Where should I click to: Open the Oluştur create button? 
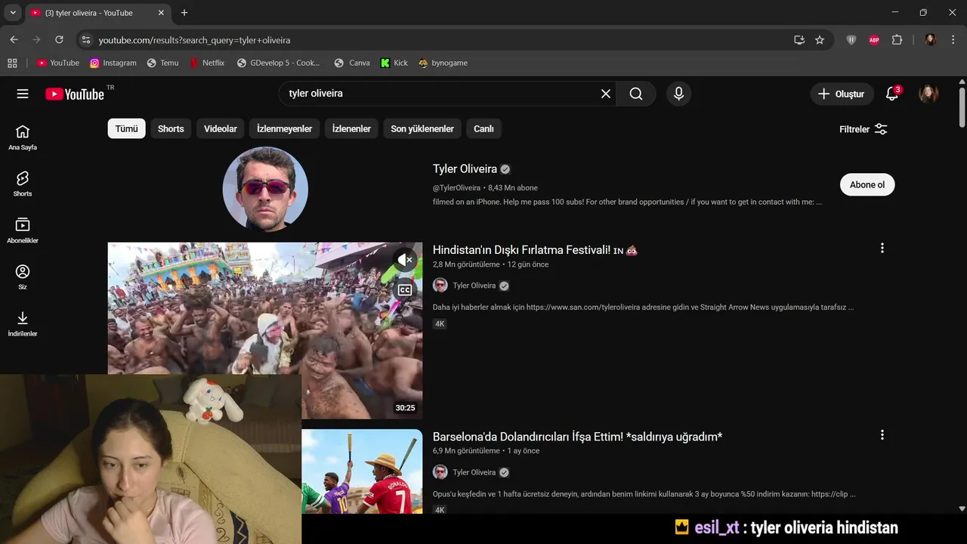click(x=842, y=94)
